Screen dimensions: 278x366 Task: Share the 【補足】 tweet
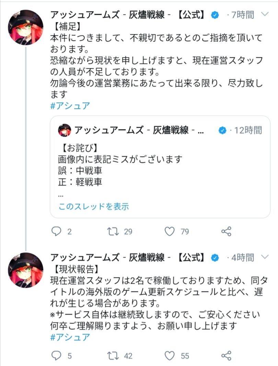coord(226,231)
